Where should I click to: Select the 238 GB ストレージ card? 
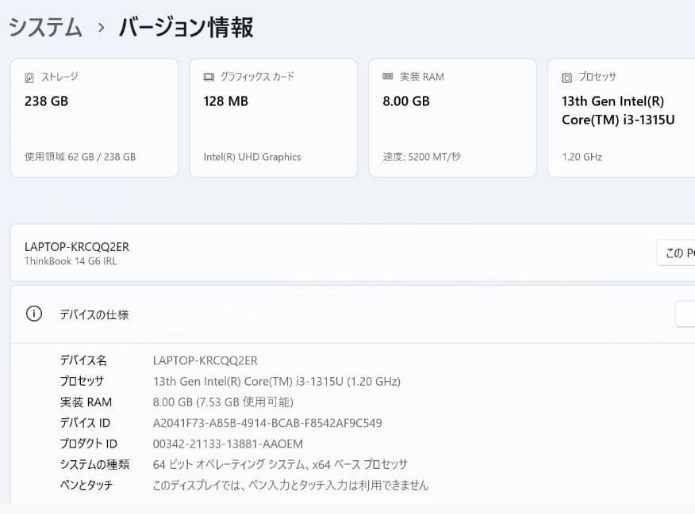pos(94,117)
